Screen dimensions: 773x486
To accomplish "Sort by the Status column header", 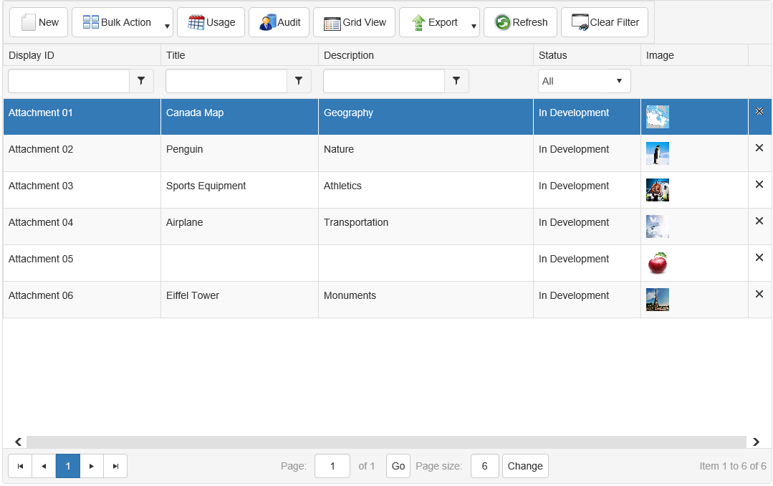I will [552, 55].
